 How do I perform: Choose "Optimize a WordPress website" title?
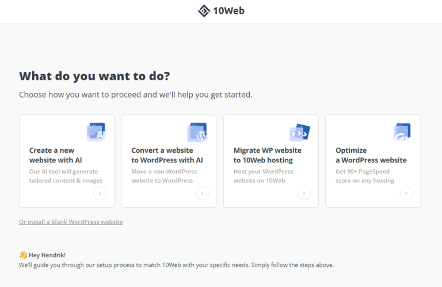click(x=371, y=155)
